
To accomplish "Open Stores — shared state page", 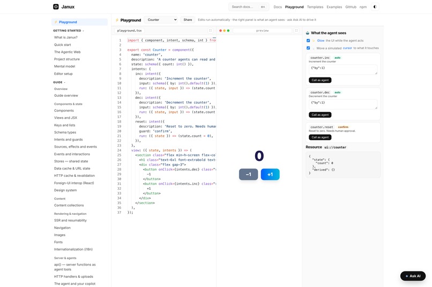I will [71, 161].
